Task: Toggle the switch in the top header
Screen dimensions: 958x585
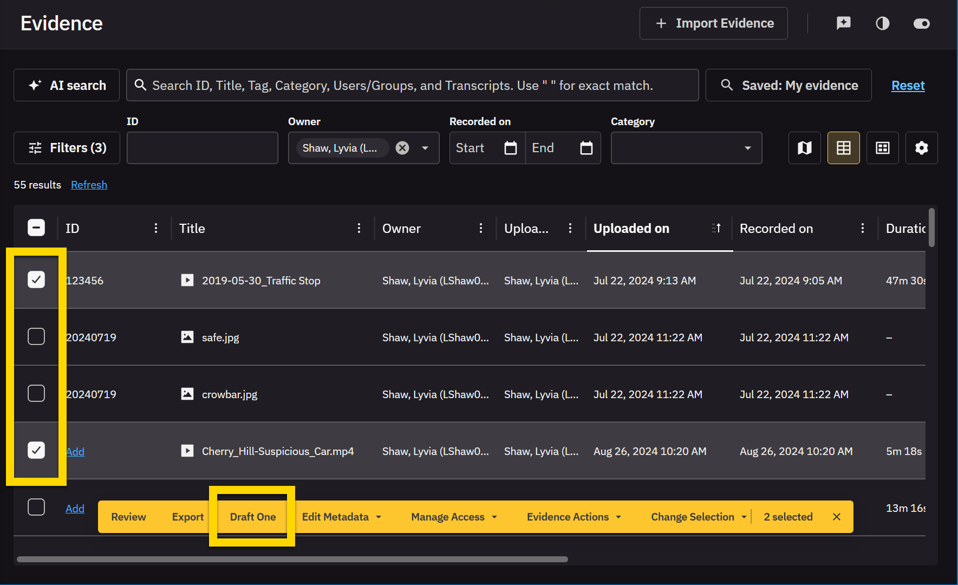Action: [921, 23]
